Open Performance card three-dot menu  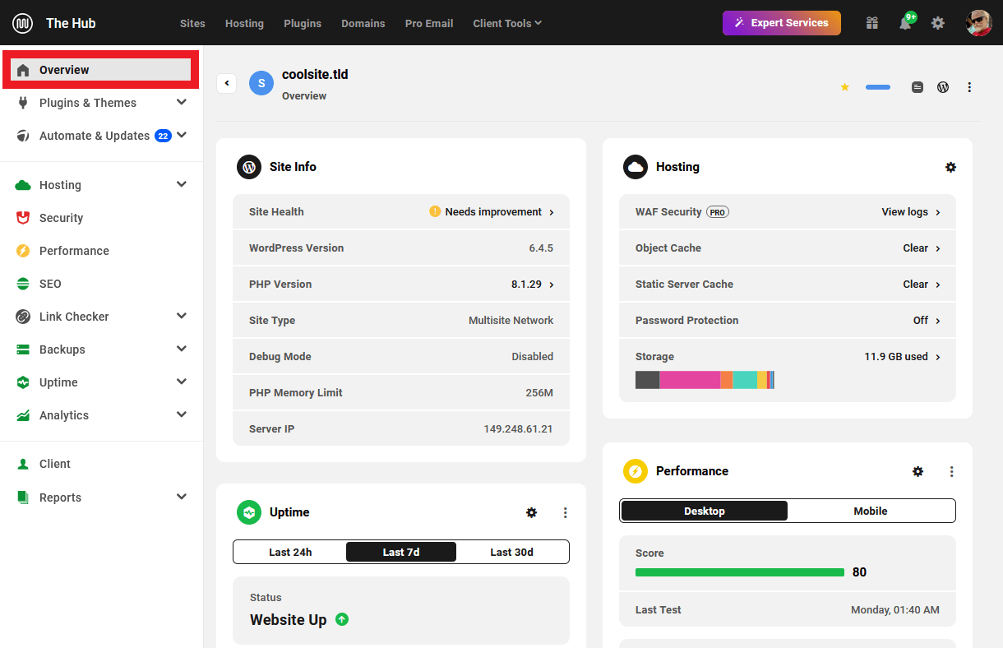951,471
